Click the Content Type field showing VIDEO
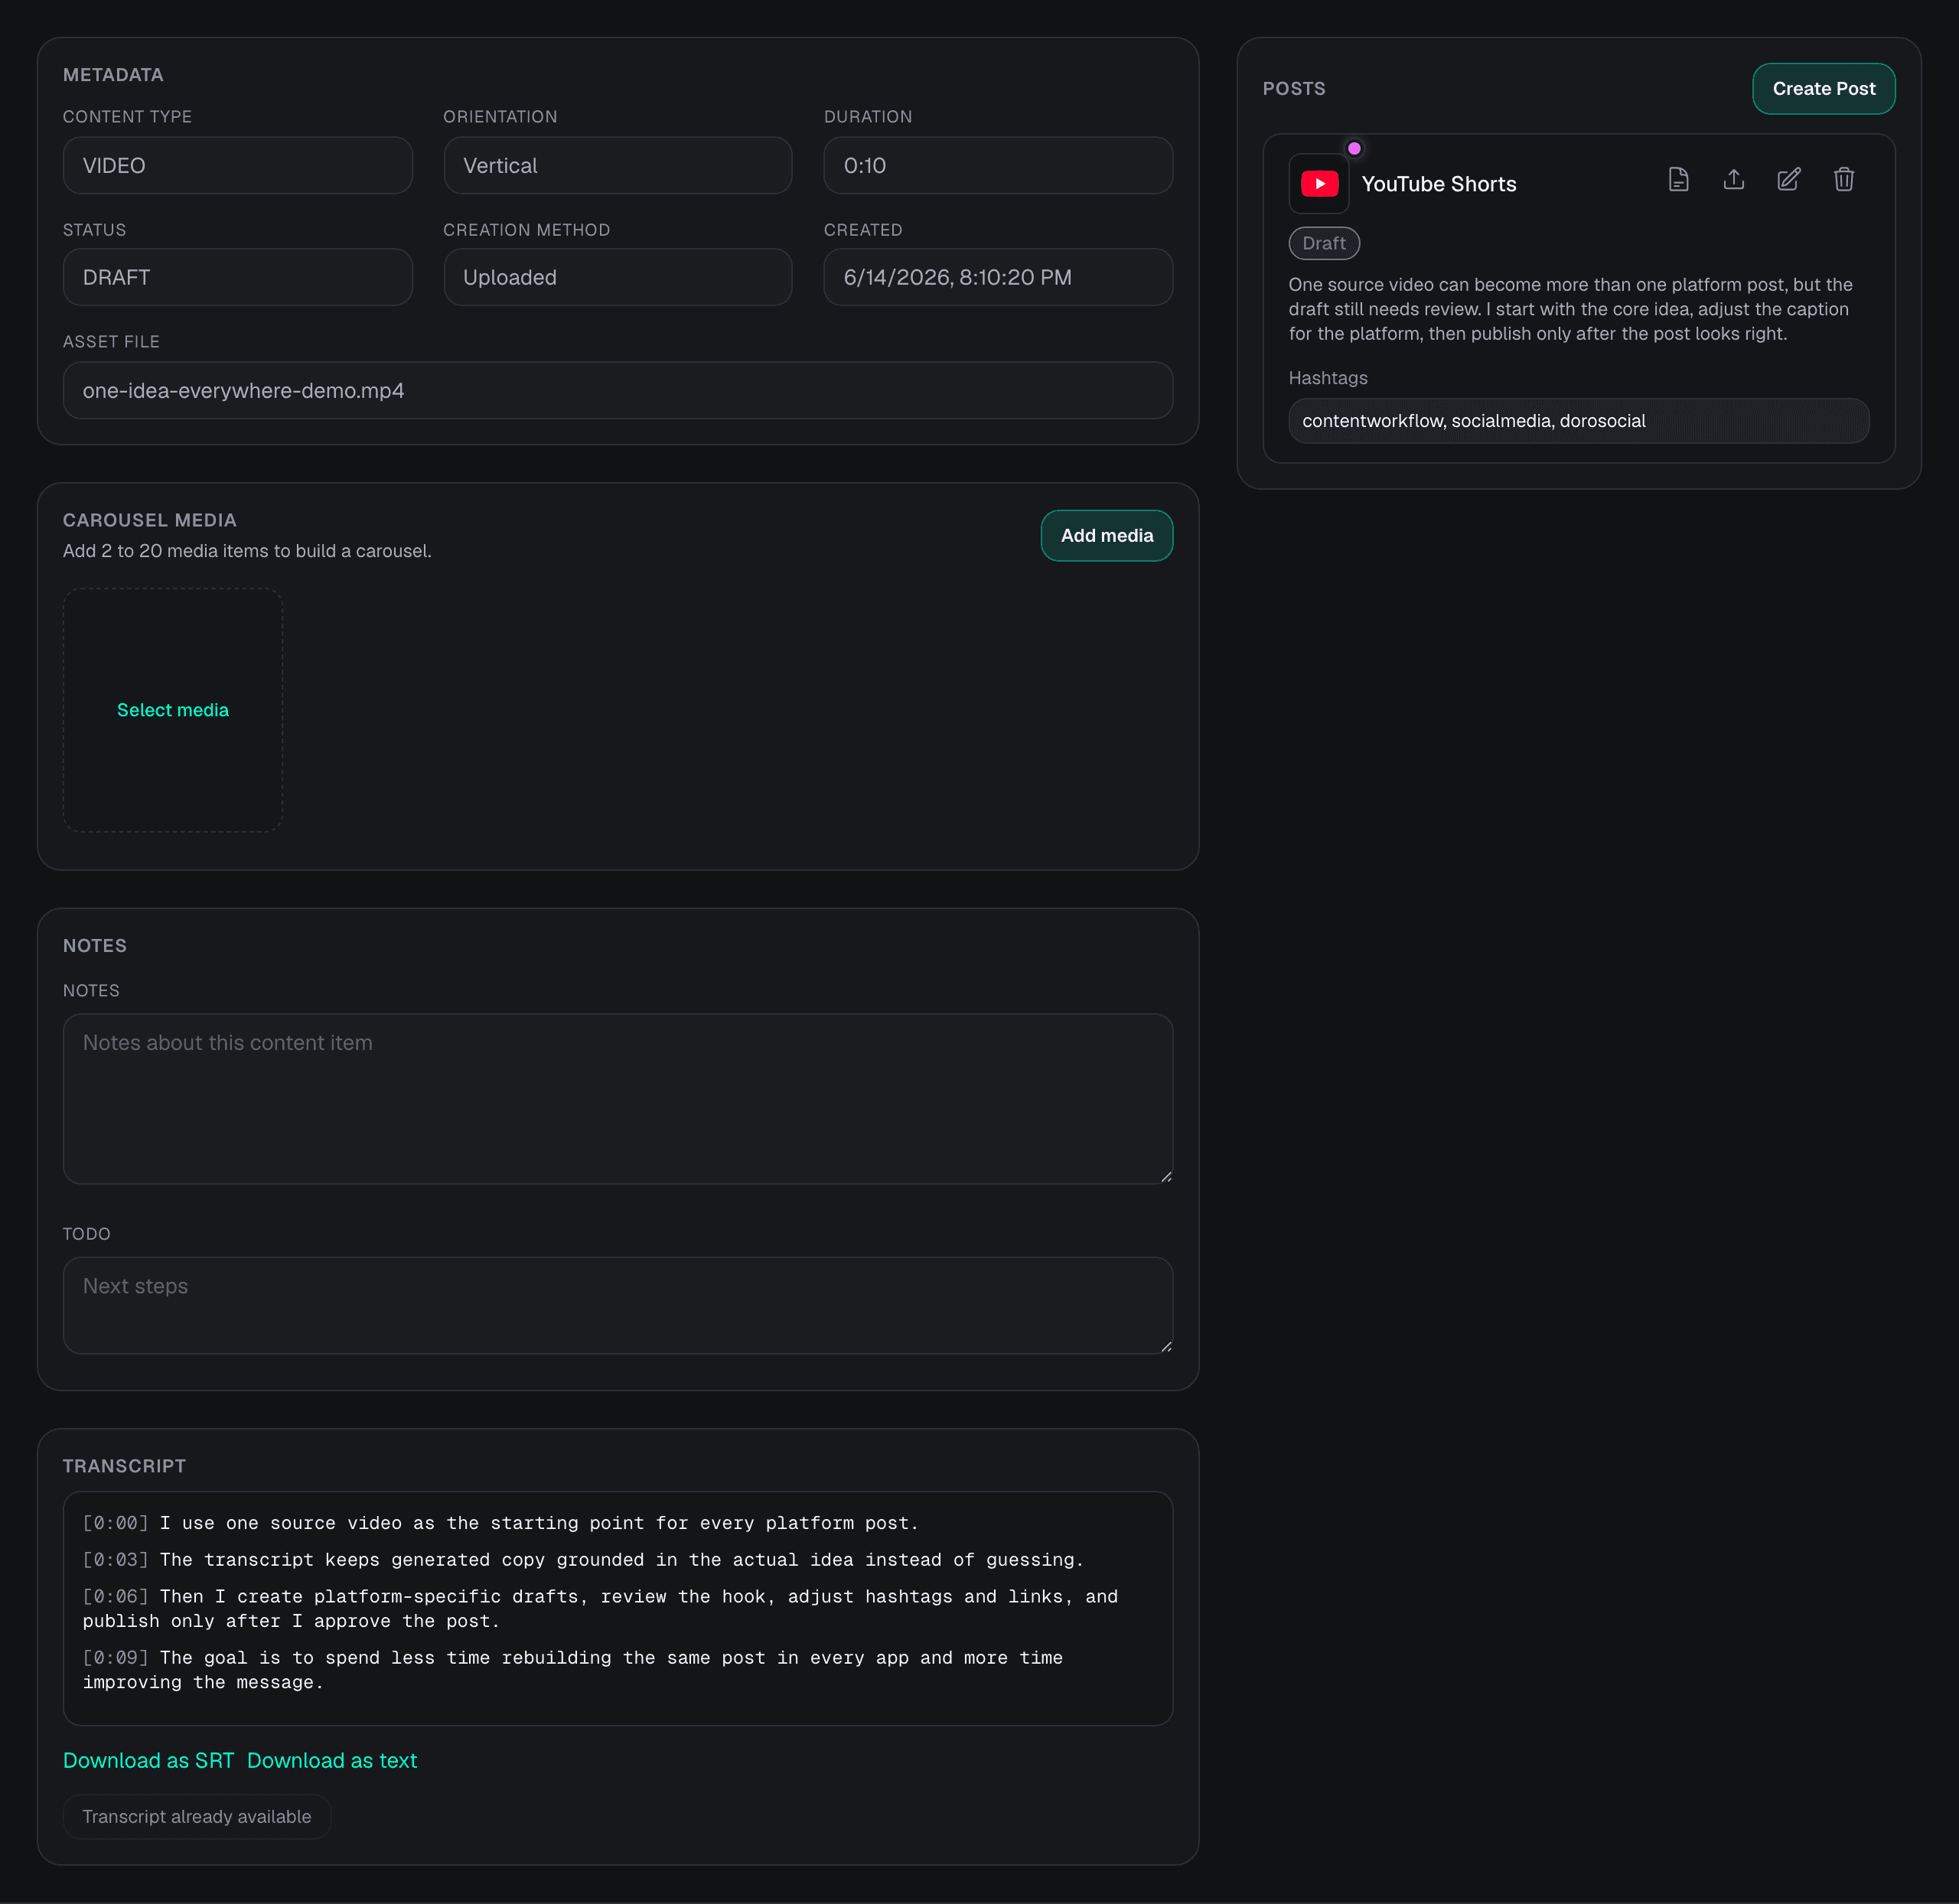 pos(237,166)
